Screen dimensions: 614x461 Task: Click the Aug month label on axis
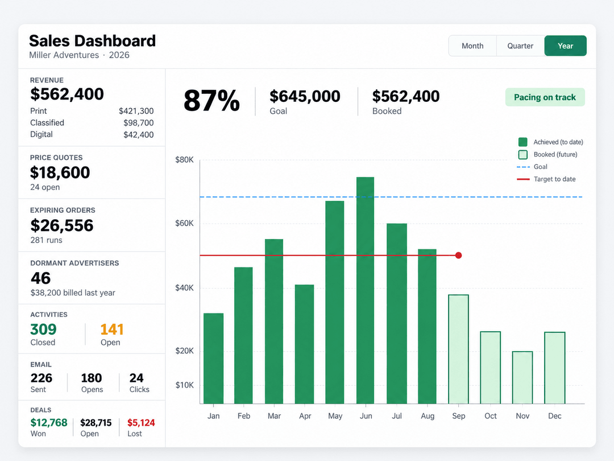point(428,416)
